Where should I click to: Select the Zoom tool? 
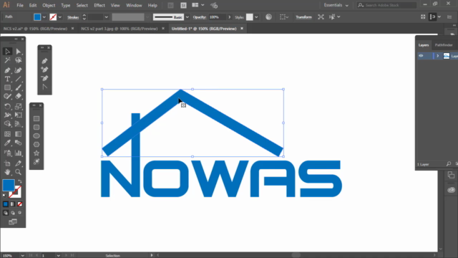point(19,172)
